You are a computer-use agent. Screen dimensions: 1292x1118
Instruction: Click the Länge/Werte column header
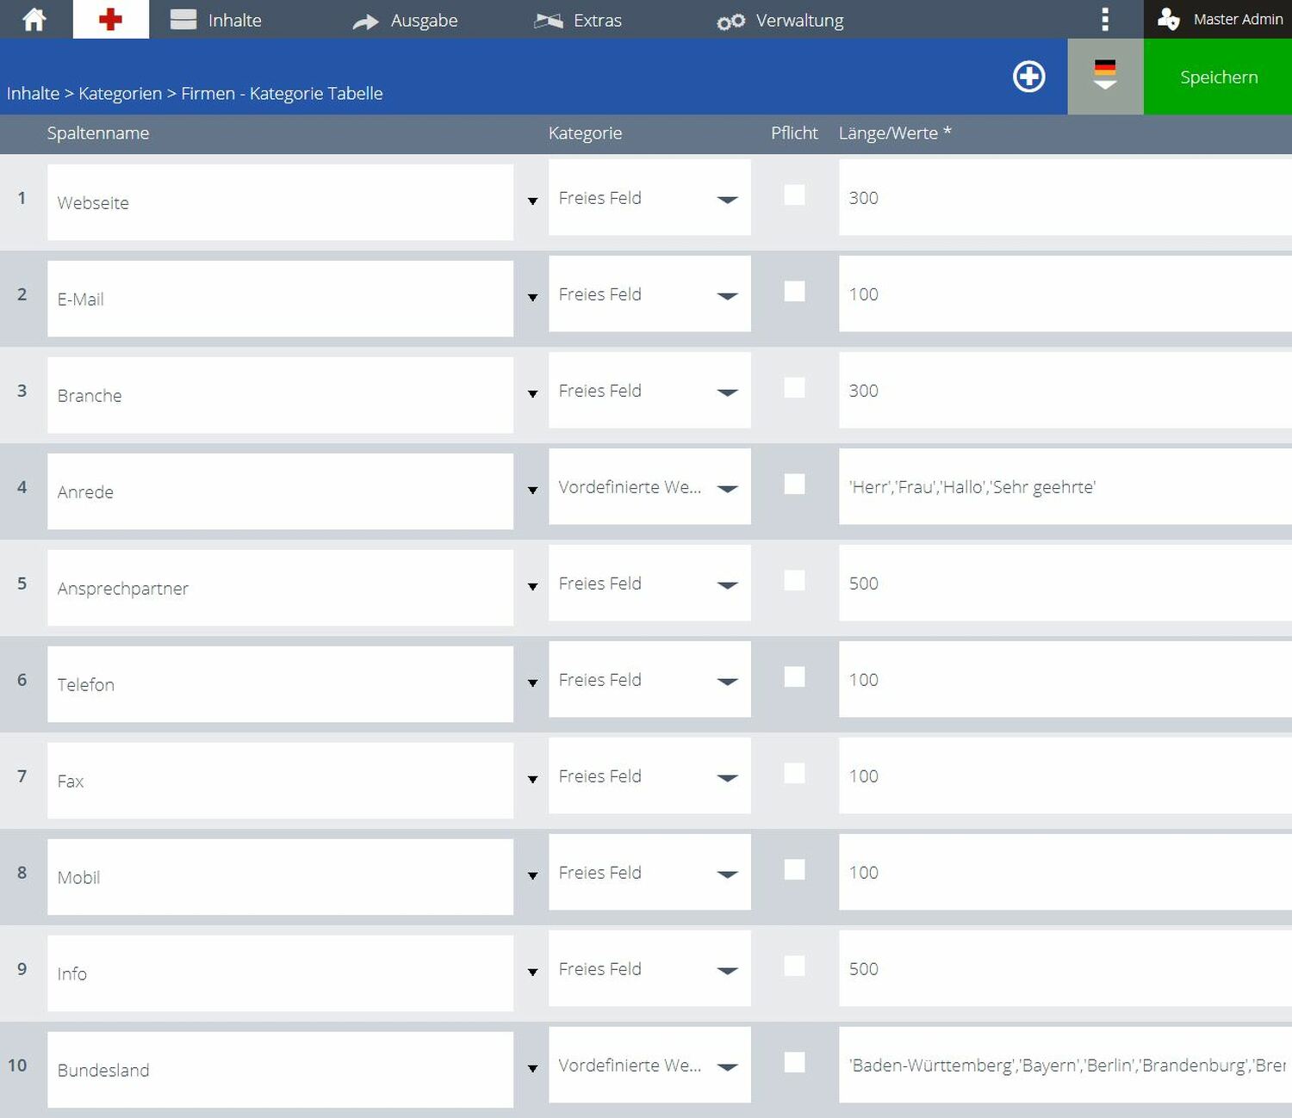click(x=895, y=133)
